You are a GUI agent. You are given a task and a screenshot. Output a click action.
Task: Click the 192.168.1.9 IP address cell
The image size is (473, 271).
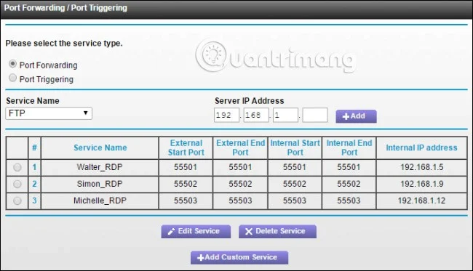422,184
